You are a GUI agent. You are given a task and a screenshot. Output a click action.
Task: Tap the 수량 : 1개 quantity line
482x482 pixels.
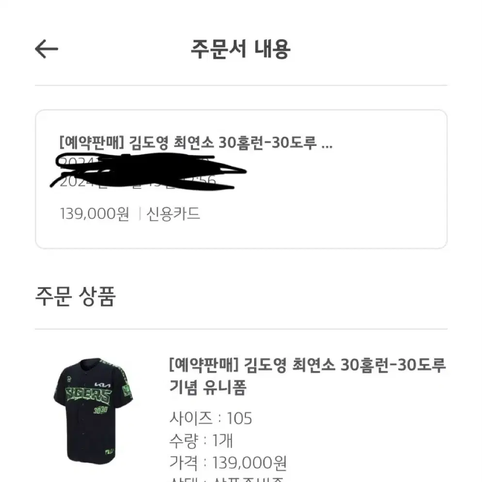pyautogui.click(x=201, y=440)
